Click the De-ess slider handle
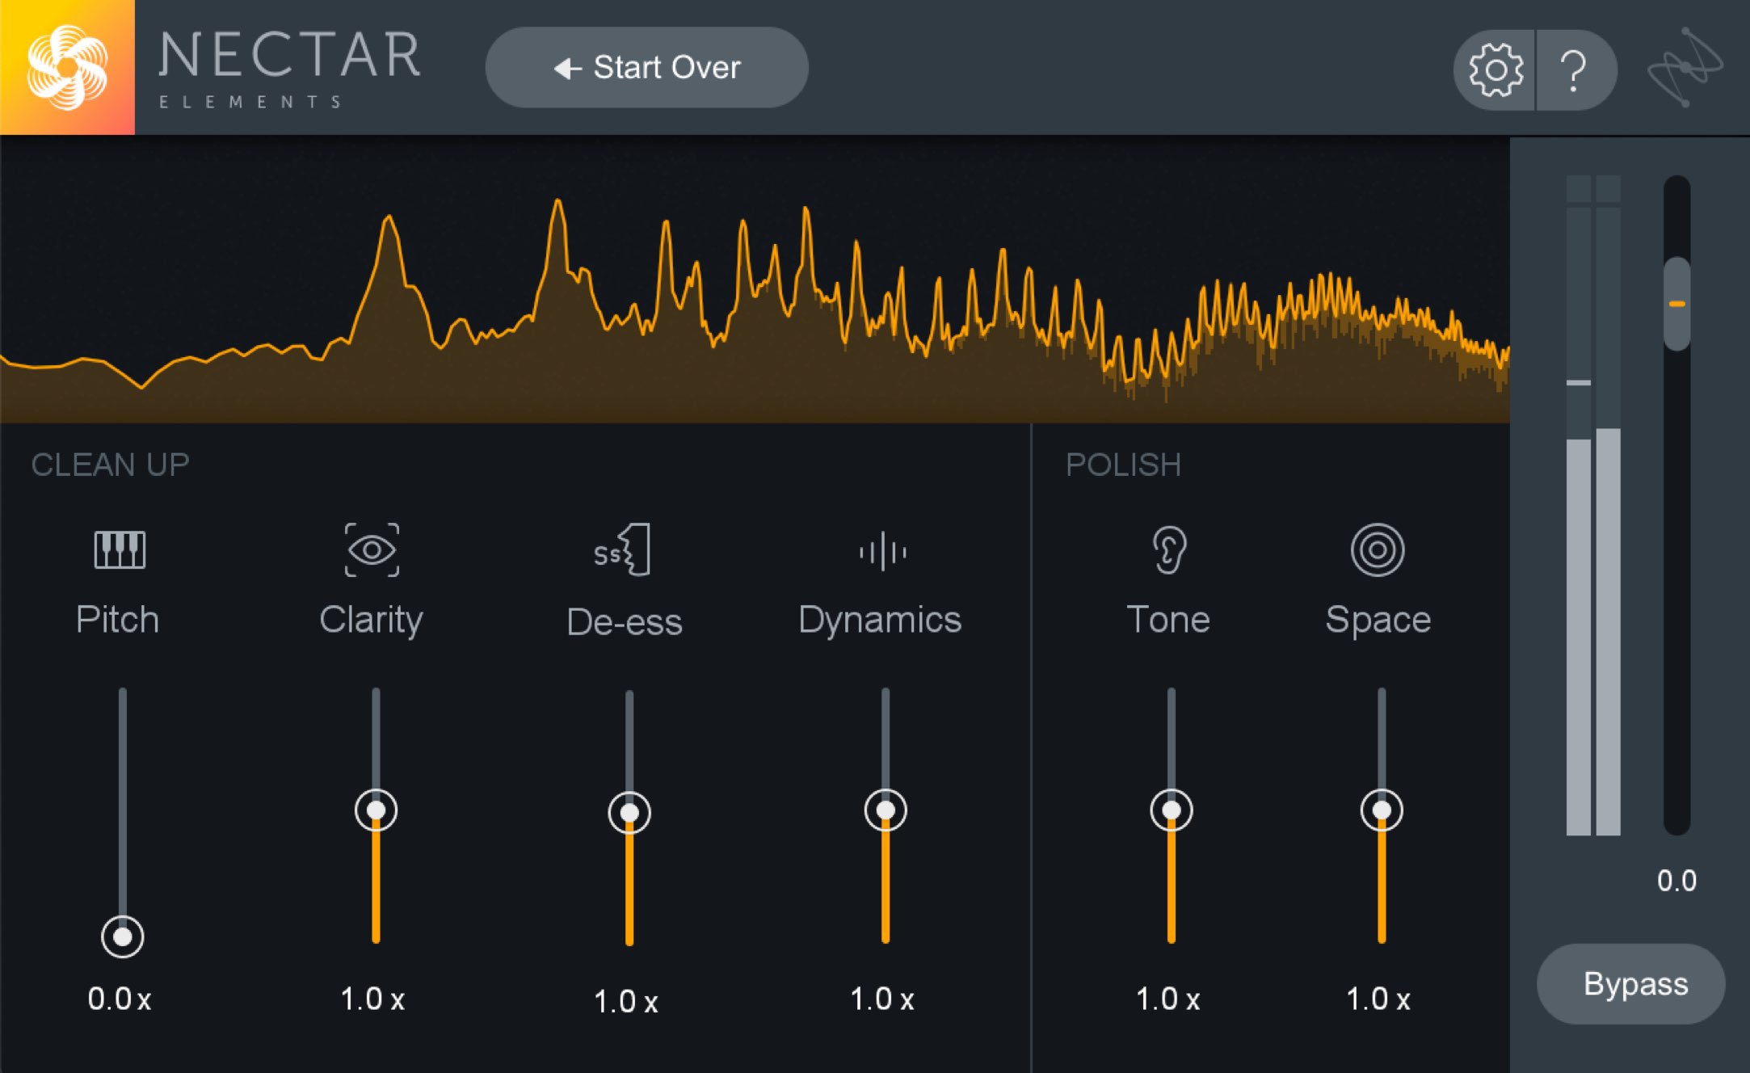This screenshot has height=1073, width=1750. tap(629, 813)
